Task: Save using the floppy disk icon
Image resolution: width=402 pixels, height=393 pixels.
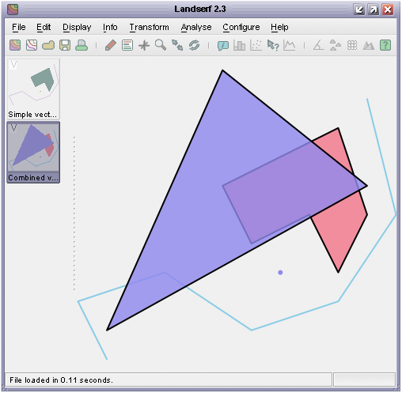Action: coord(65,45)
